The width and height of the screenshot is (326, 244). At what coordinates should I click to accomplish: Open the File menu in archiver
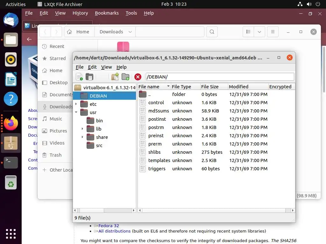79,67
